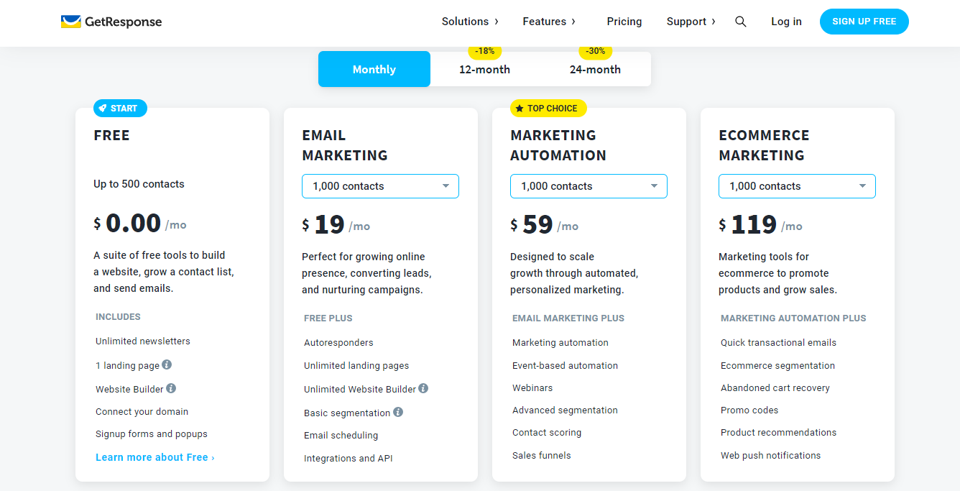Open Marketing Automation contacts dropdown
This screenshot has height=491, width=960.
point(589,186)
